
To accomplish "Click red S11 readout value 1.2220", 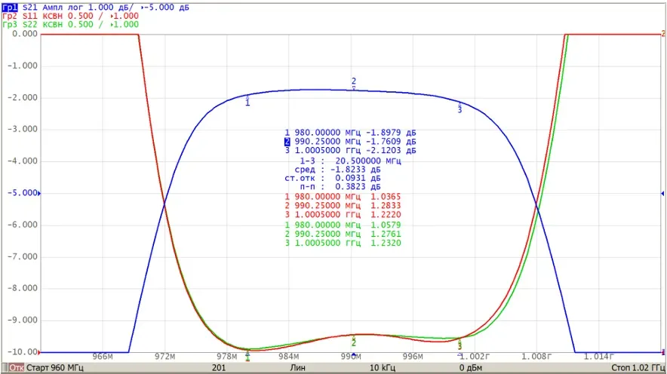I will pos(386,215).
